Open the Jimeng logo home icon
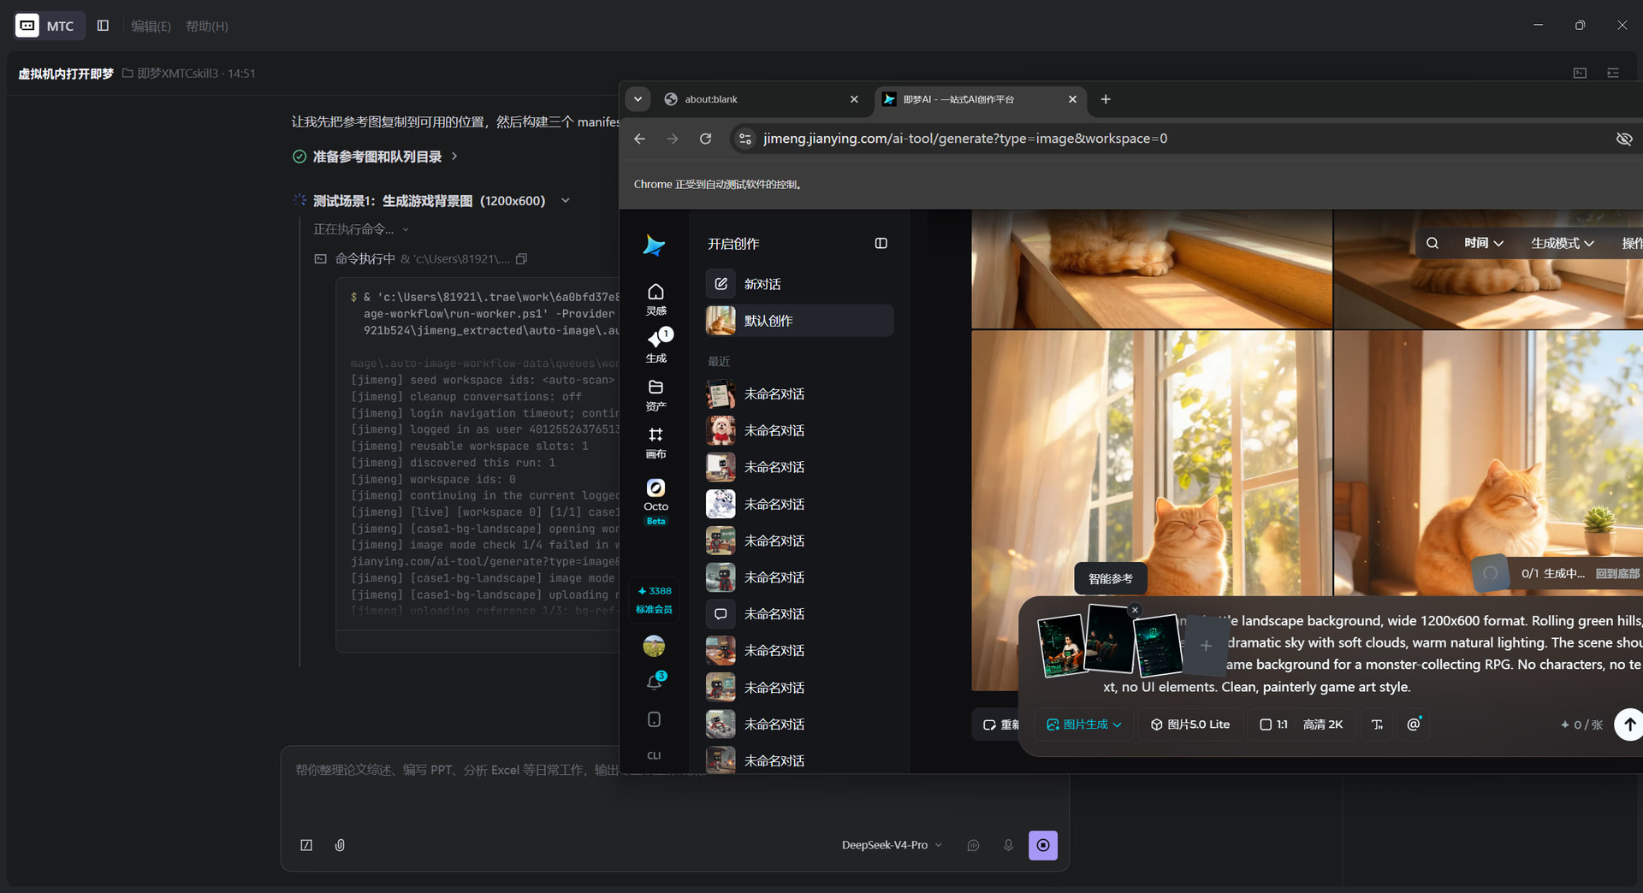 point(655,245)
